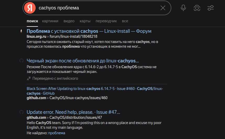Click GitHub favicon beside Update error result
The height and width of the screenshot is (139, 225).
pyautogui.click(x=21, y=112)
